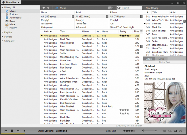Viewport: 187px width, 135px height.
Task: Open Radio in the sidebar
Action: click(x=12, y=21)
